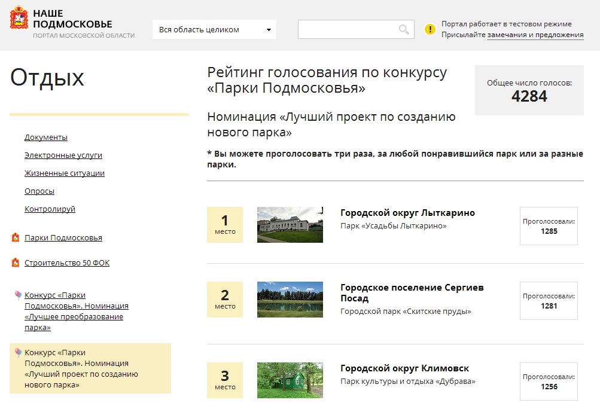Click the yellow exclamation warning icon
This screenshot has width=600, height=409.
coord(430,29)
